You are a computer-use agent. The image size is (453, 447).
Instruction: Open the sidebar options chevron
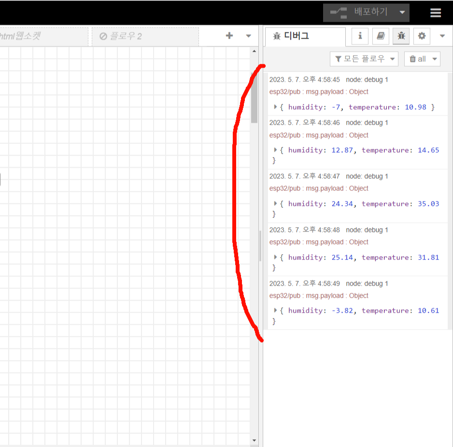pyautogui.click(x=442, y=36)
